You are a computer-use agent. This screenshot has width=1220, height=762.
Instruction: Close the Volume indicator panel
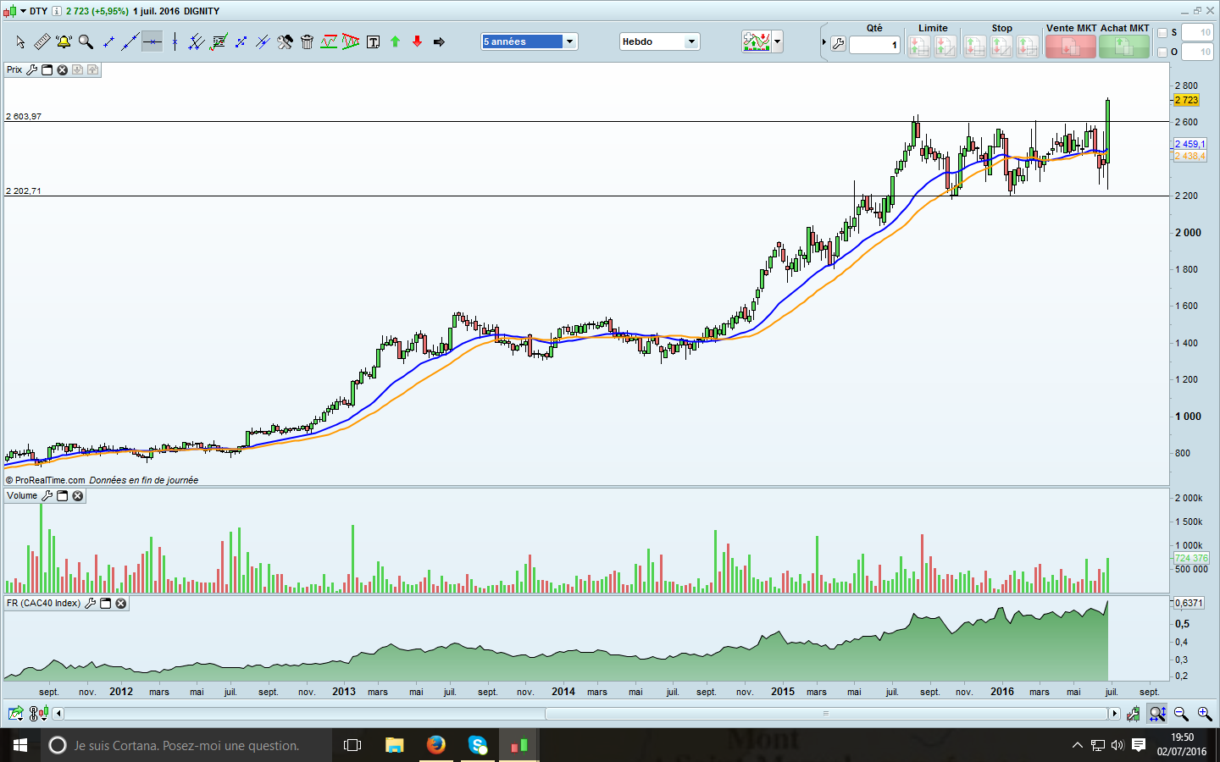tap(78, 496)
